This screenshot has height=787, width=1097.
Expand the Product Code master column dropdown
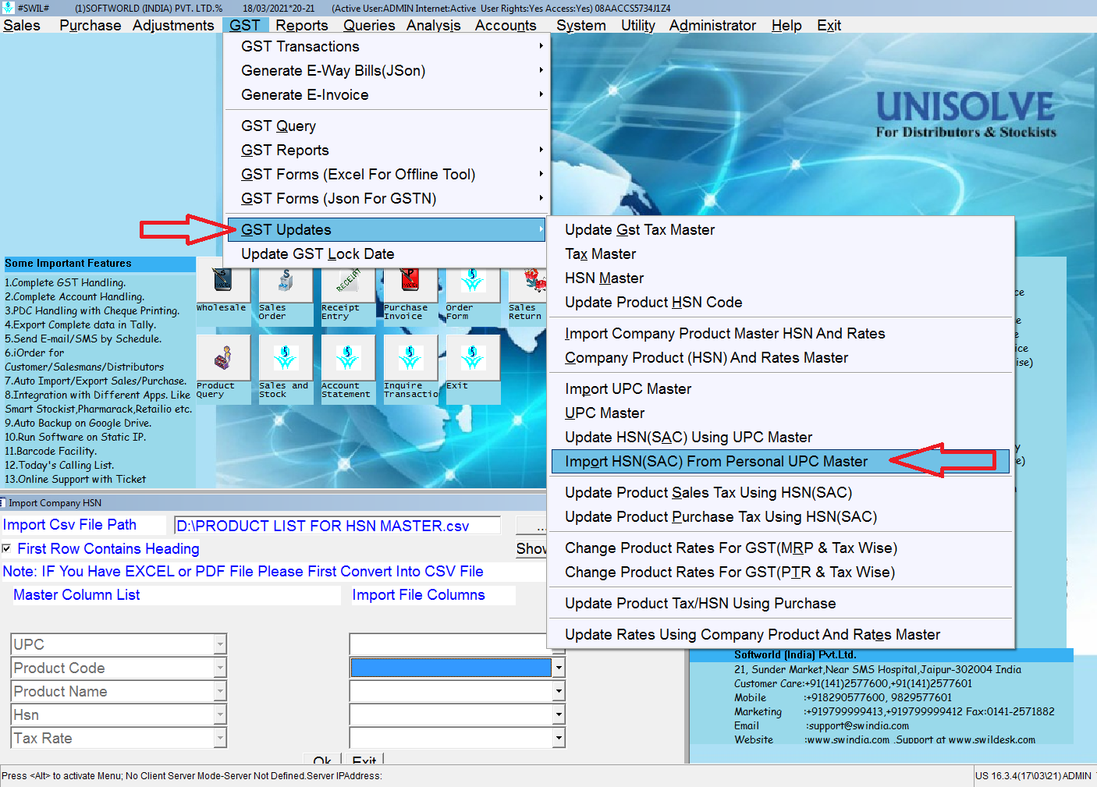pyautogui.click(x=220, y=668)
